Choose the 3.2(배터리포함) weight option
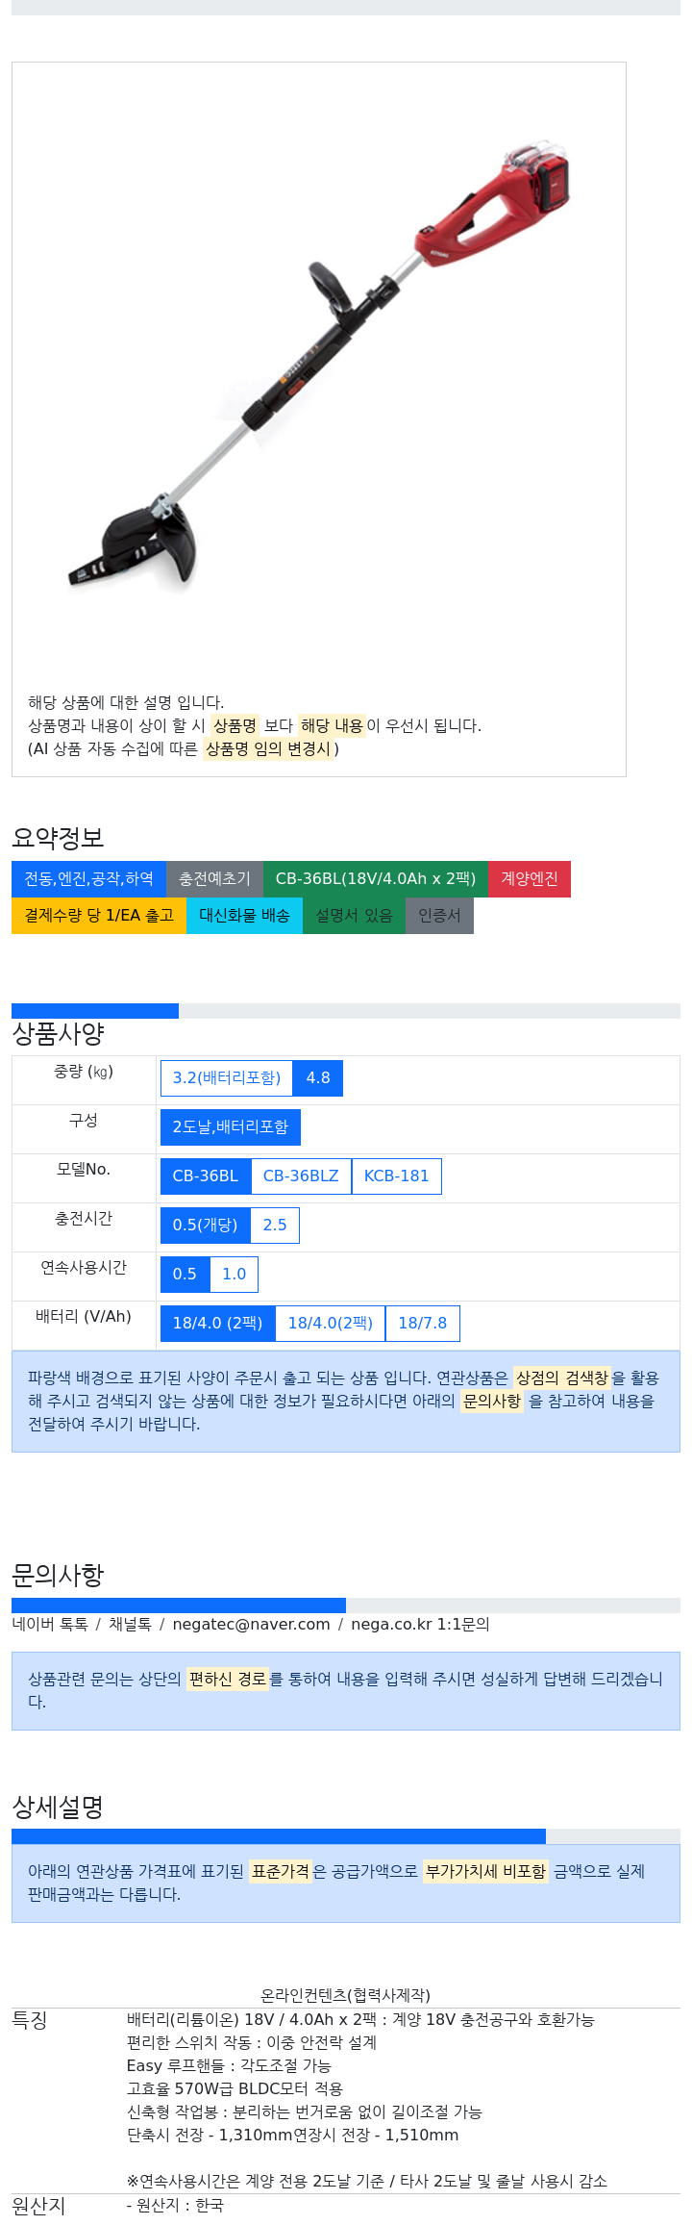The height and width of the screenshot is (2225, 692). click(227, 1077)
